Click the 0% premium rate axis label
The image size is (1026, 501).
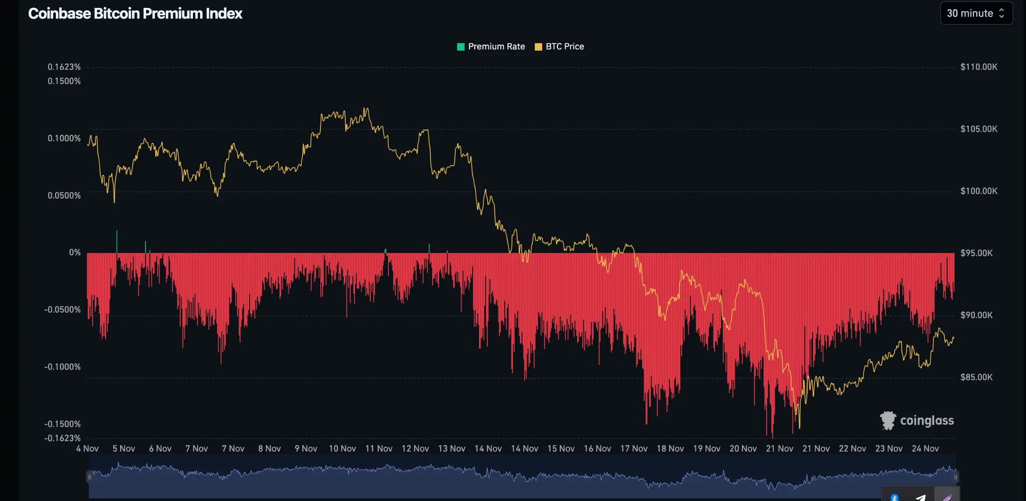click(75, 253)
